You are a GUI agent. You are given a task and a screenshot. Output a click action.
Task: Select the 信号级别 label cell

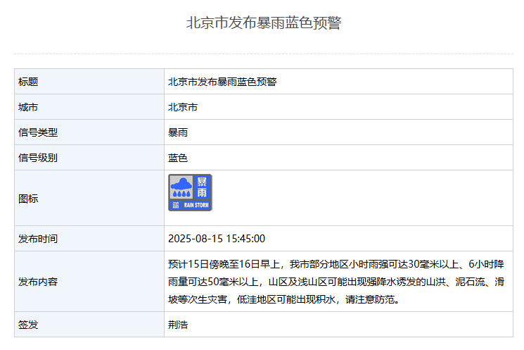coord(38,158)
